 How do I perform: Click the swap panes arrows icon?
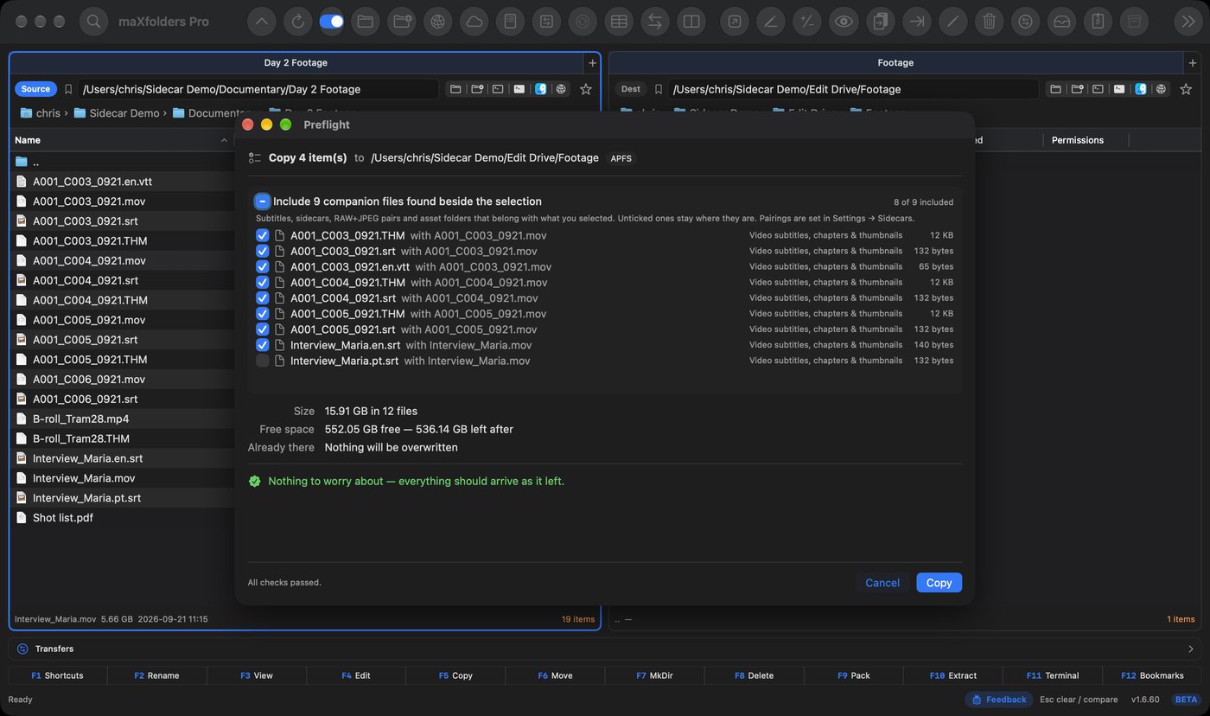655,22
